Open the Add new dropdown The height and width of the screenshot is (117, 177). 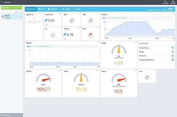point(12,8)
